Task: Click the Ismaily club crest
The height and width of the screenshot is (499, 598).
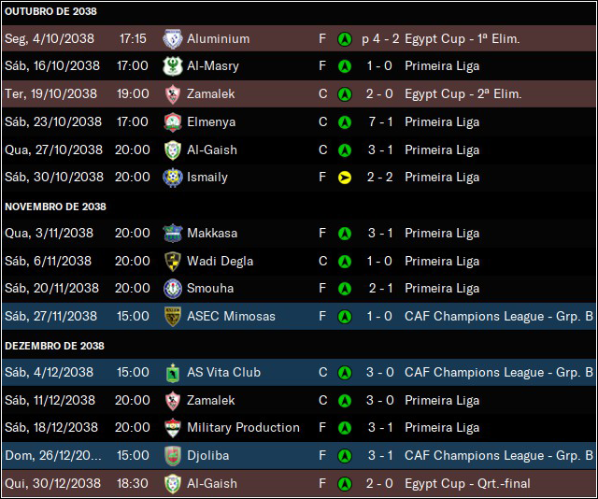Action: click(172, 178)
